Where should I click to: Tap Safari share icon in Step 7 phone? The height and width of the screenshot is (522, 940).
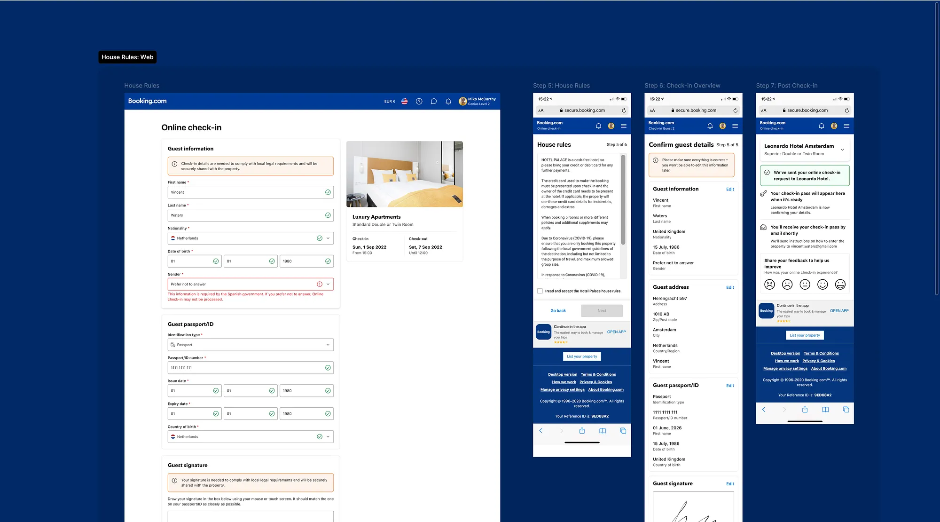pyautogui.click(x=805, y=409)
